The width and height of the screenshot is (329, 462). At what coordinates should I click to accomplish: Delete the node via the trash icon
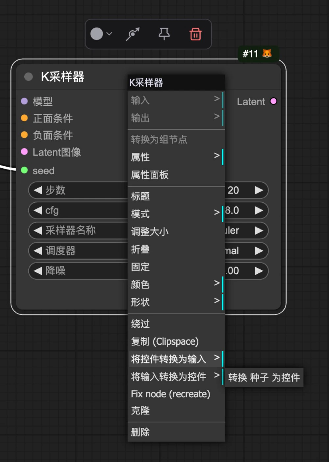[195, 34]
